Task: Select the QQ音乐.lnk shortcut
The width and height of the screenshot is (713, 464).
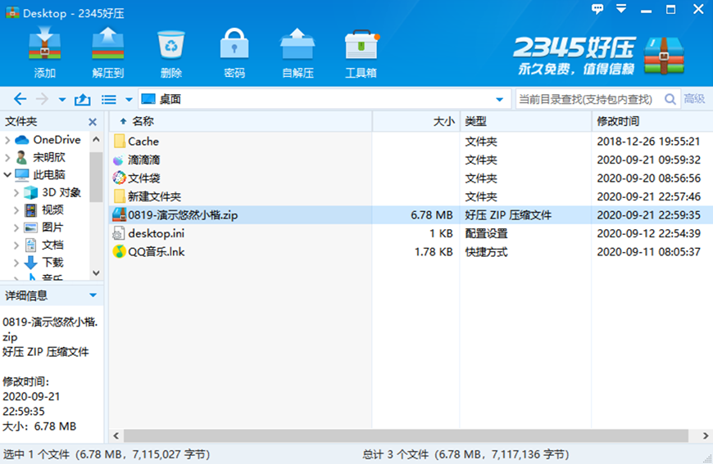Action: point(411,251)
